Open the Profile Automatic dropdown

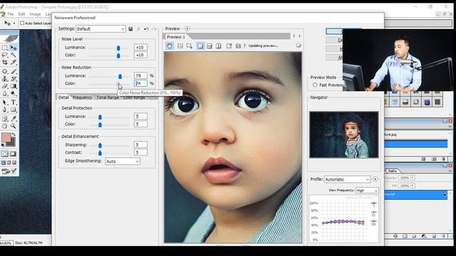(x=347, y=179)
